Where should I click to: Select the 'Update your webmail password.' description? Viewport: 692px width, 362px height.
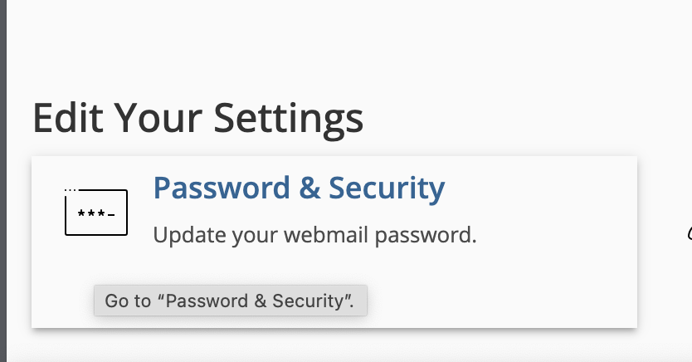point(314,235)
